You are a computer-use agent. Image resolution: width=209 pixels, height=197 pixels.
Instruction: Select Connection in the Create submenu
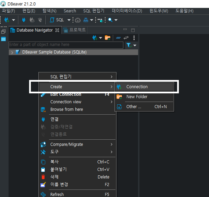click(x=144, y=87)
